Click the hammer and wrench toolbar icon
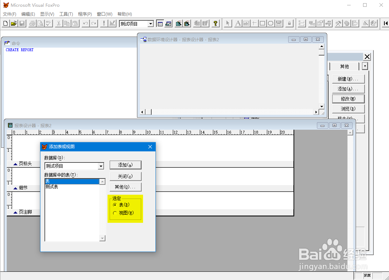The height and width of the screenshot is (280, 389). click(338, 23)
